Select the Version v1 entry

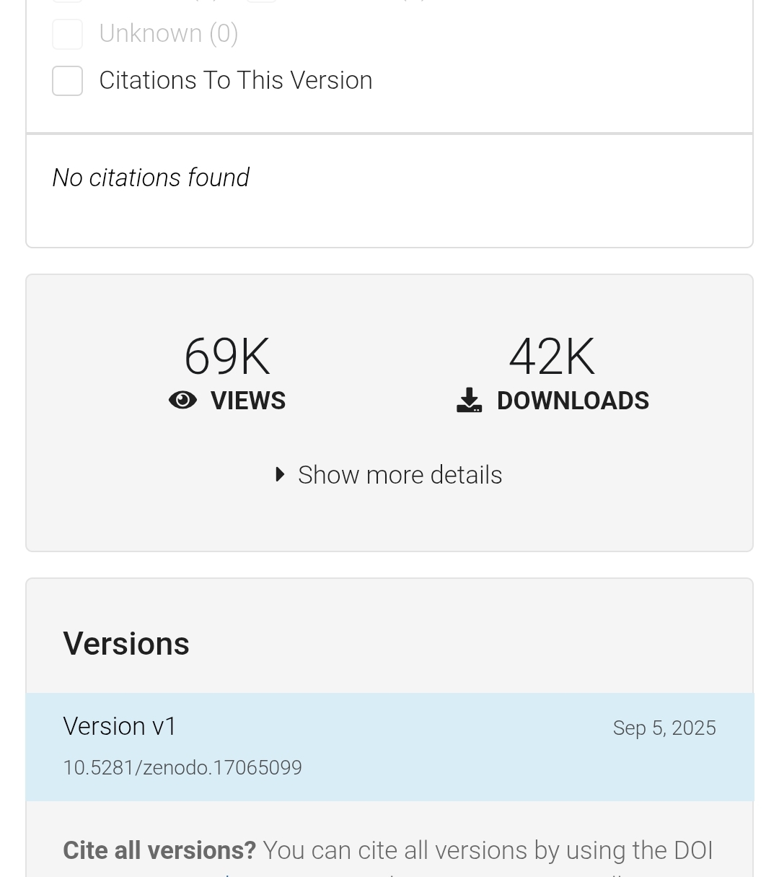(x=120, y=726)
